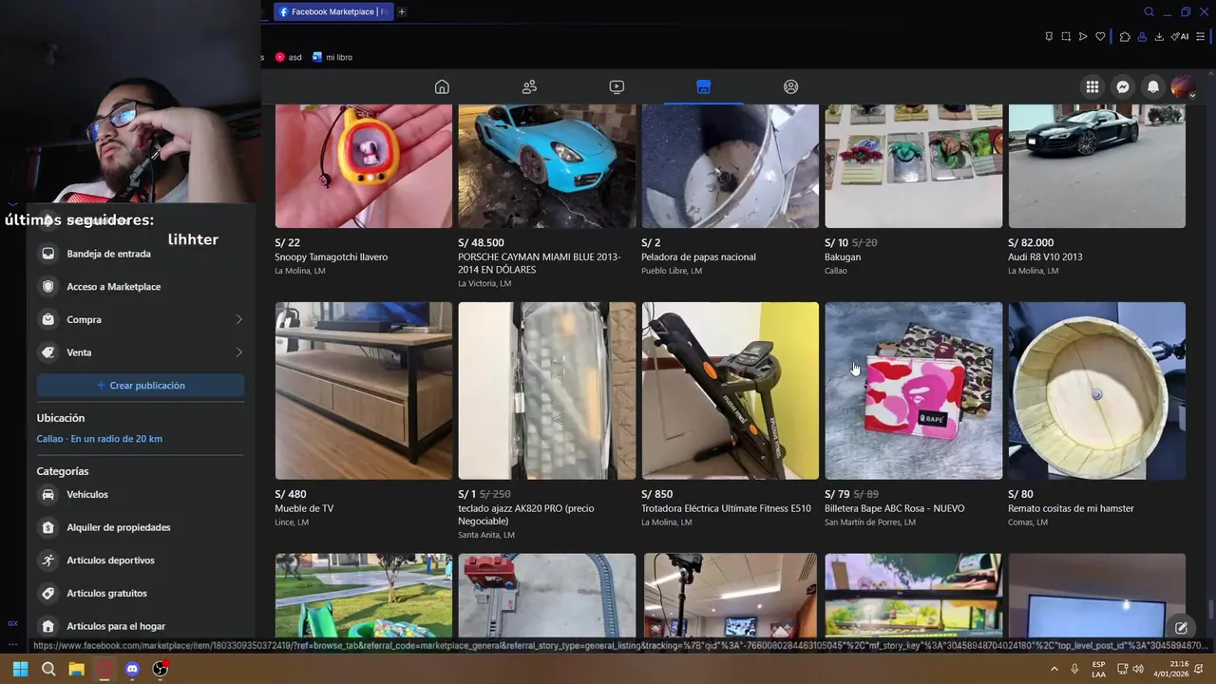Click 'Audi R8 V10 2013' title text
This screenshot has height=684, width=1216.
click(x=1045, y=256)
